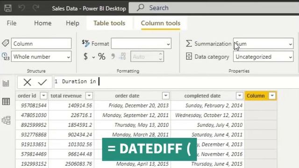Click order id cell 478051030
This screenshot has height=168, width=299.
coord(32,115)
